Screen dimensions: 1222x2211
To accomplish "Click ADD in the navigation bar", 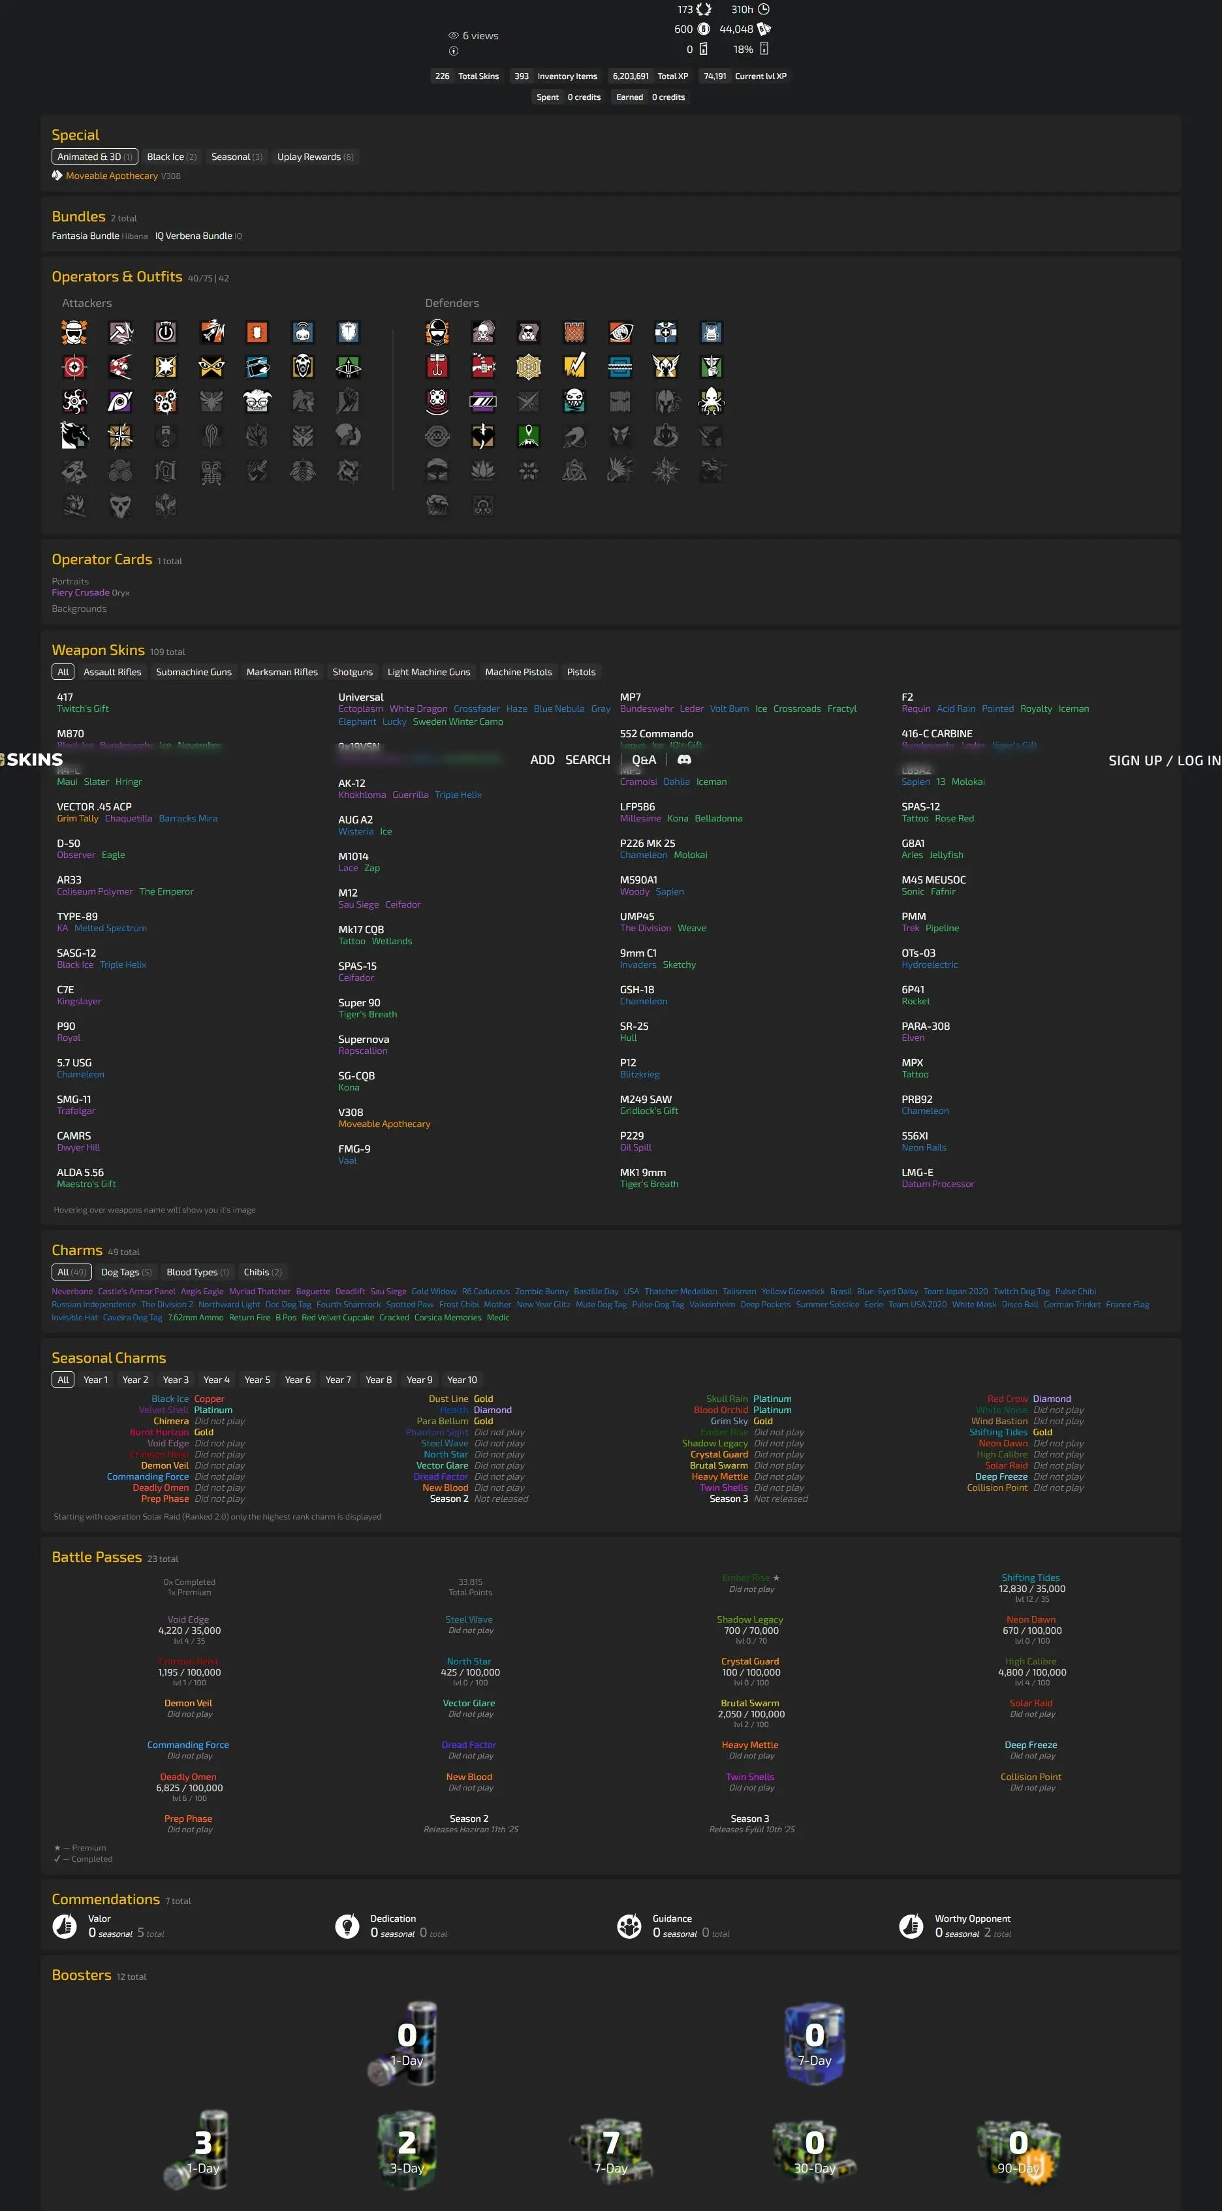I will [x=542, y=759].
